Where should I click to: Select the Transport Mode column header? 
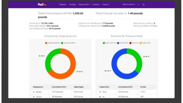pyautogui.click(x=104, y=87)
